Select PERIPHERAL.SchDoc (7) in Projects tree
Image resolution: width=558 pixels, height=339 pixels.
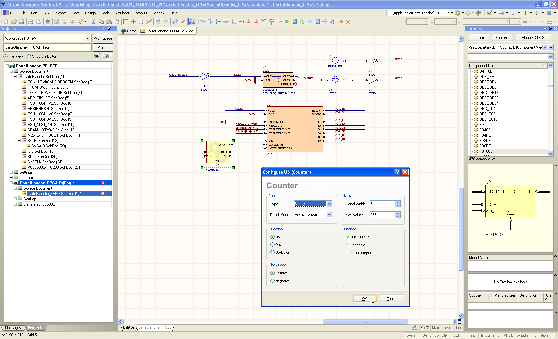pyautogui.click(x=48, y=109)
